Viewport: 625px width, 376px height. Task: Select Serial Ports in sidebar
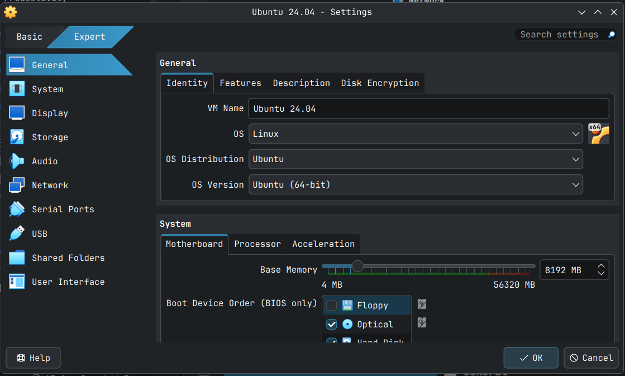coord(63,210)
